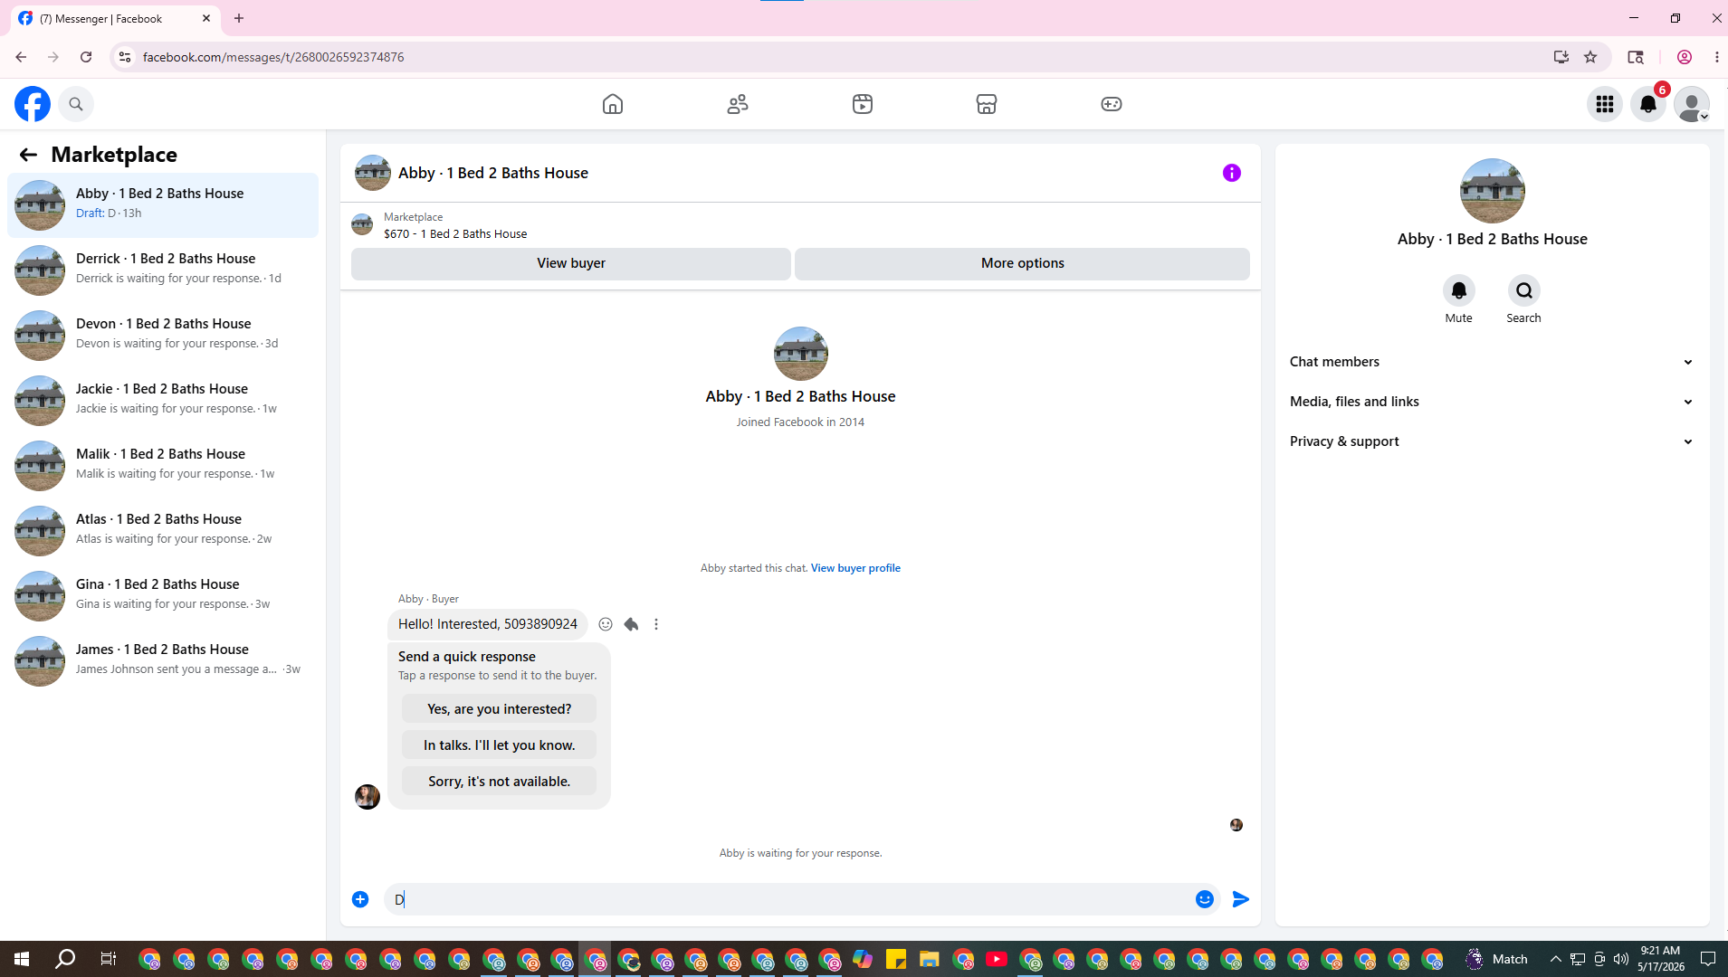Open Jackie's 1 Bed 2 Baths House chat
The image size is (1728, 977).
(163, 401)
